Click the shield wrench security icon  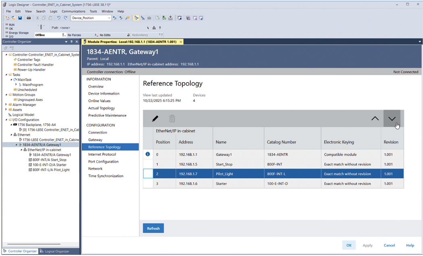180,18
